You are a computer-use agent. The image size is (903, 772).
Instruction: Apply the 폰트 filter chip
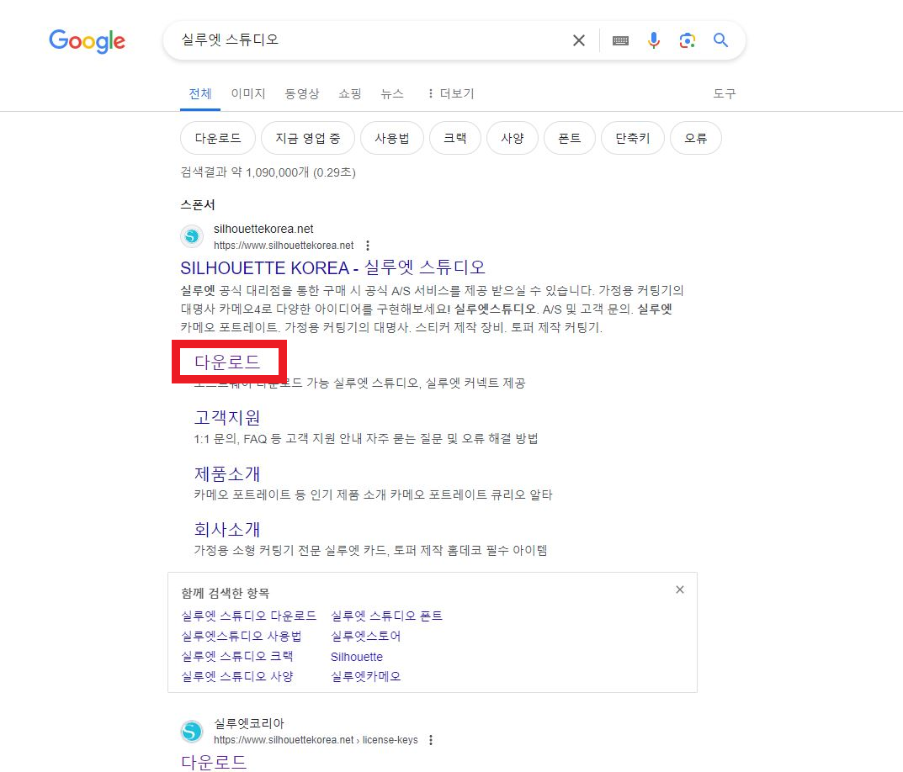pyautogui.click(x=570, y=138)
